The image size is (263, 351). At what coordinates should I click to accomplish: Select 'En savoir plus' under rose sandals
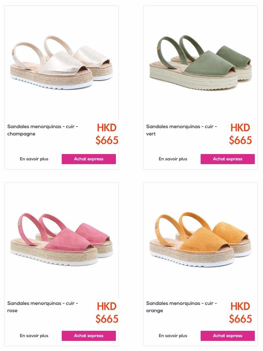34,336
